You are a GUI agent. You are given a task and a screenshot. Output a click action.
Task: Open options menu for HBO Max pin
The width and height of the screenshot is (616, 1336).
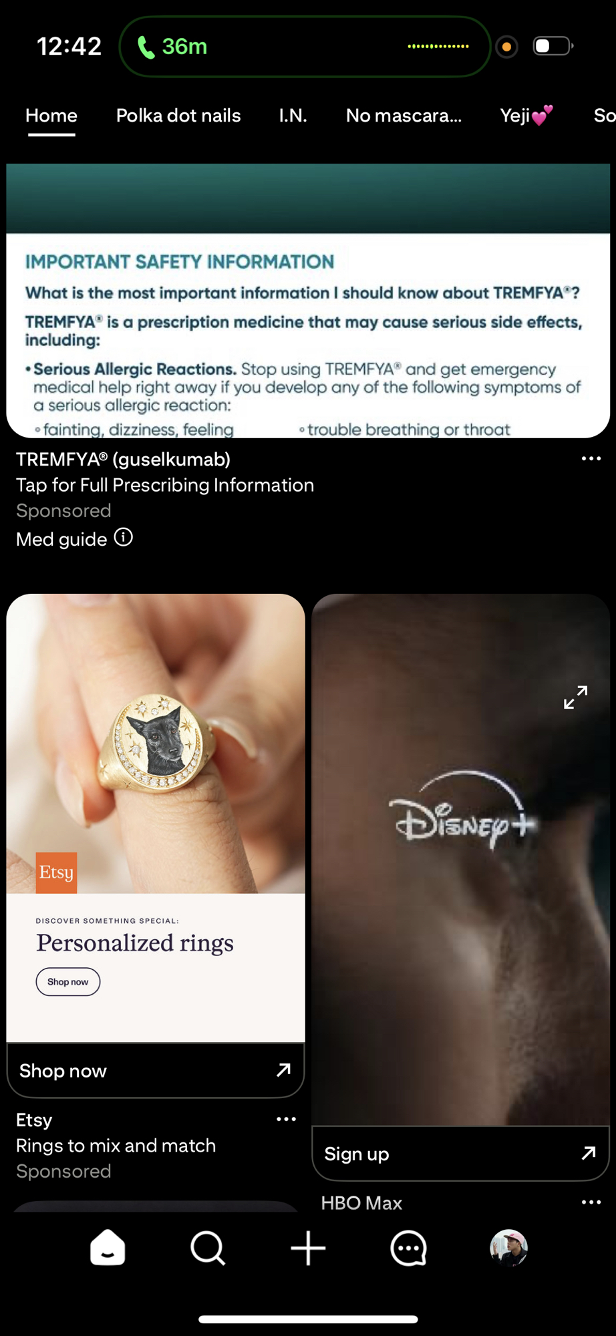click(591, 1202)
